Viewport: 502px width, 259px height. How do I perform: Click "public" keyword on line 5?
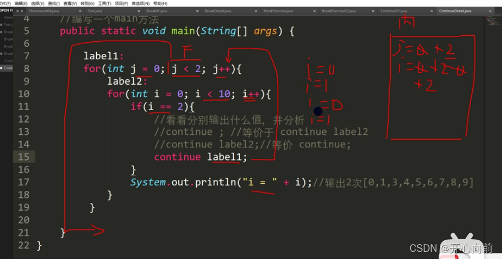(x=77, y=31)
